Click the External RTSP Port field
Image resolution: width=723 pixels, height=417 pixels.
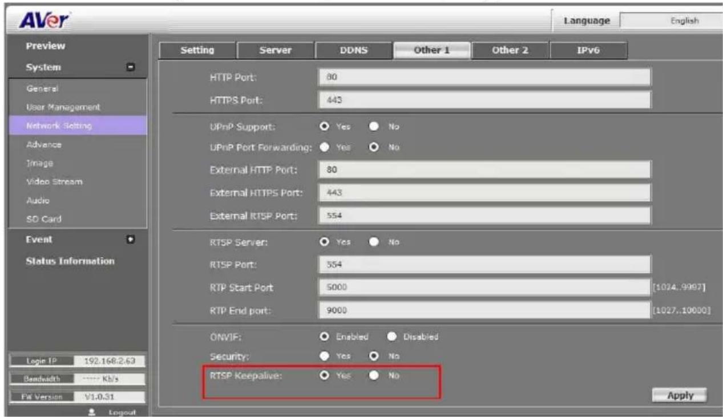click(x=484, y=216)
